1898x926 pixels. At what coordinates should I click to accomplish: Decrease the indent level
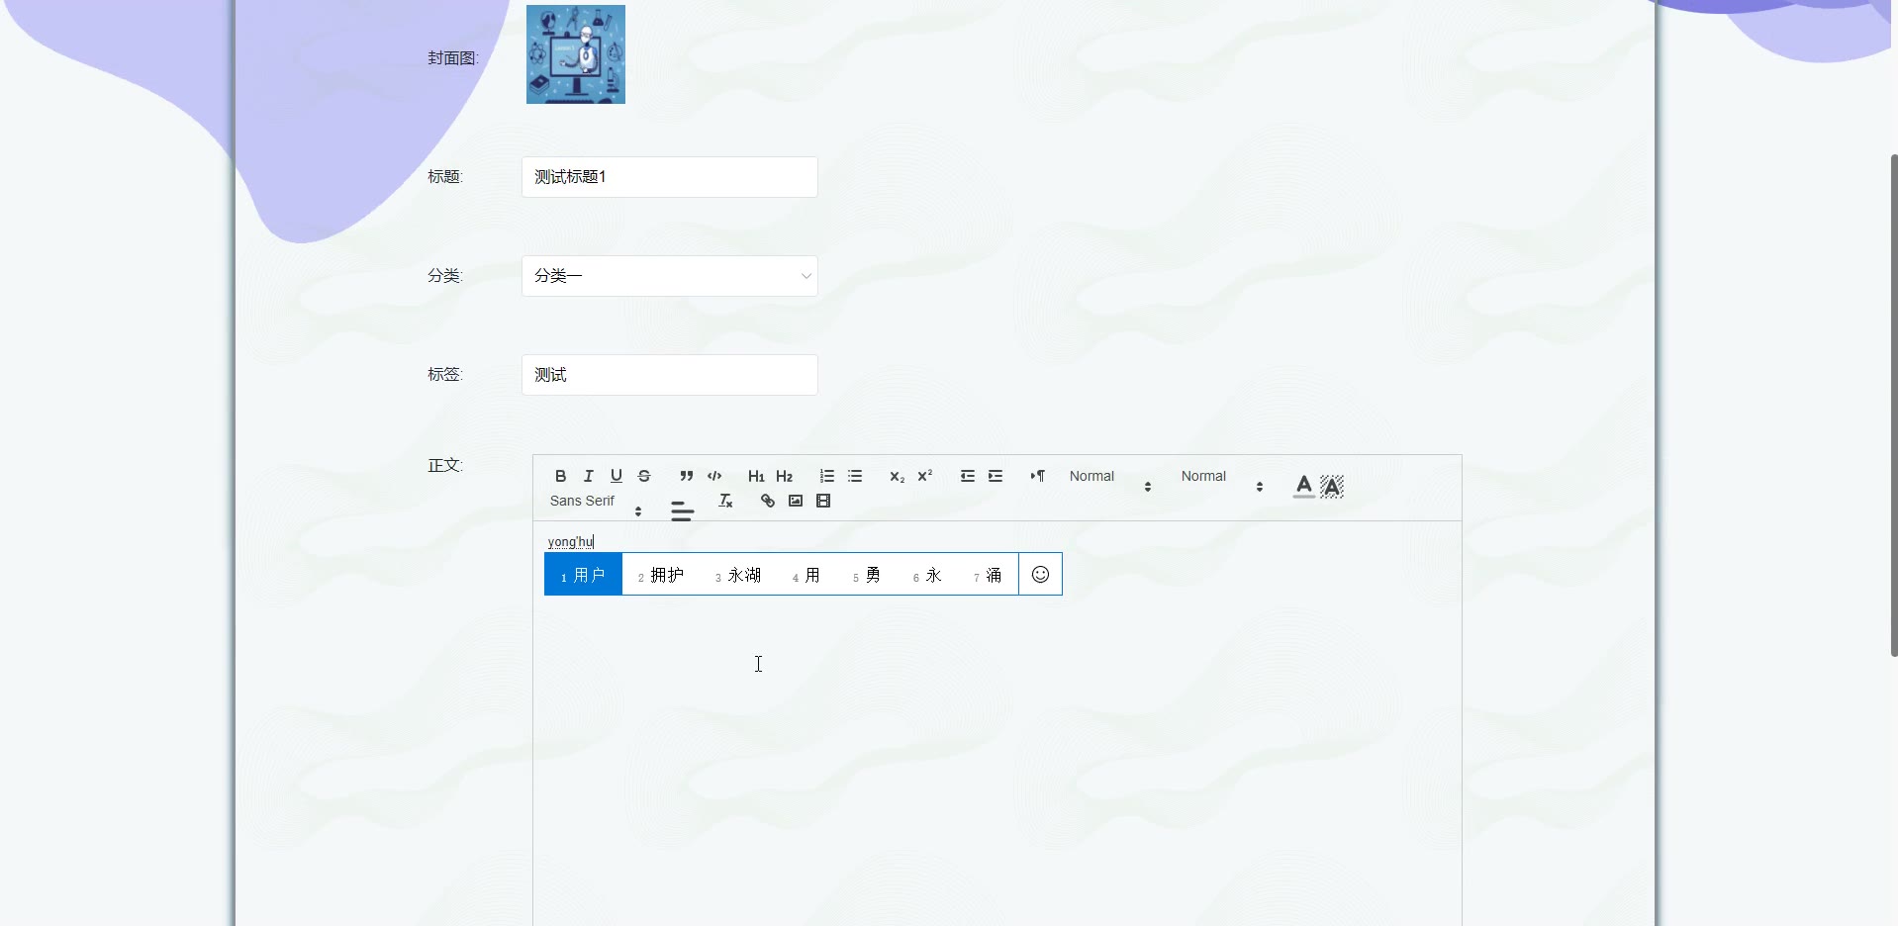(x=967, y=476)
